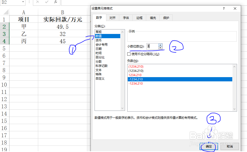This screenshot has height=152, width=247.
Task: Switch to the 填充 tab
Action: tap(153, 18)
